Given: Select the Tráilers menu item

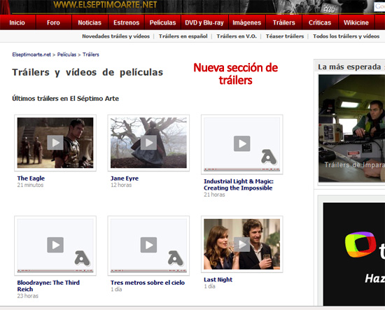Looking at the screenshot, I should click(x=283, y=22).
